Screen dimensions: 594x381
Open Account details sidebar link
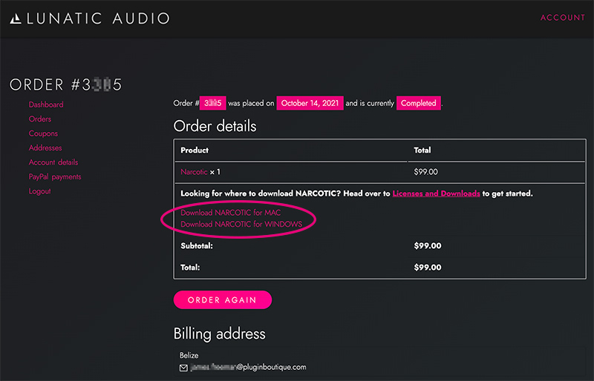[x=53, y=162]
